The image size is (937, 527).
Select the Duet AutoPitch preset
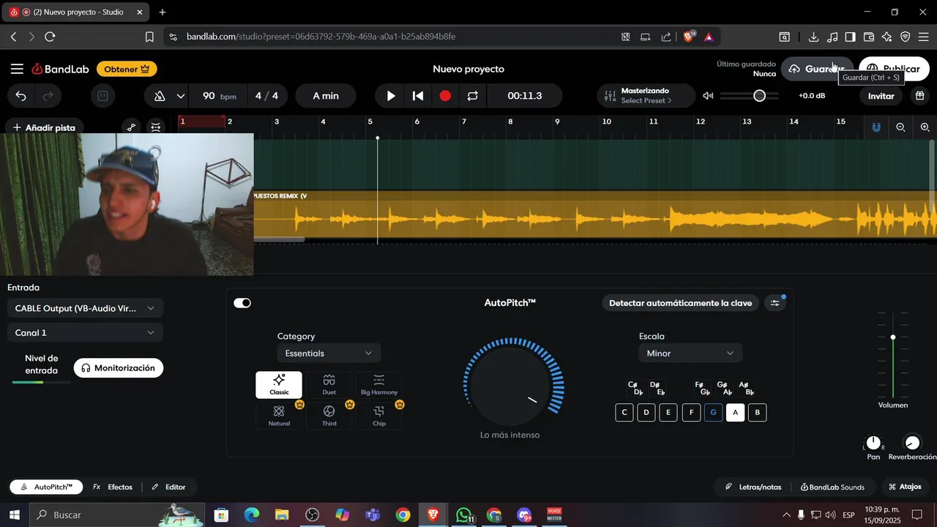pyautogui.click(x=329, y=385)
